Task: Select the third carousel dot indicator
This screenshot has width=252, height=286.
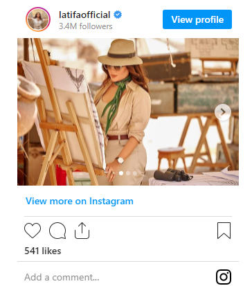Action: click(x=135, y=173)
